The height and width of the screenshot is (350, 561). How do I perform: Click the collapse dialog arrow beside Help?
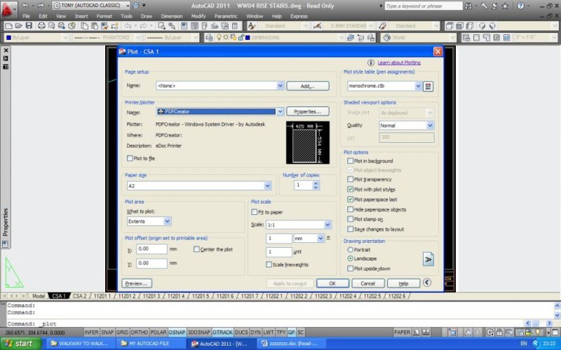428,283
